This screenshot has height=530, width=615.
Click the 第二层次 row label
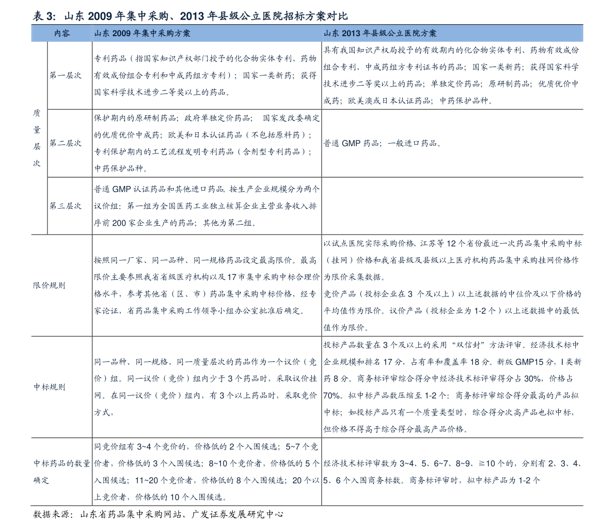[x=66, y=143]
